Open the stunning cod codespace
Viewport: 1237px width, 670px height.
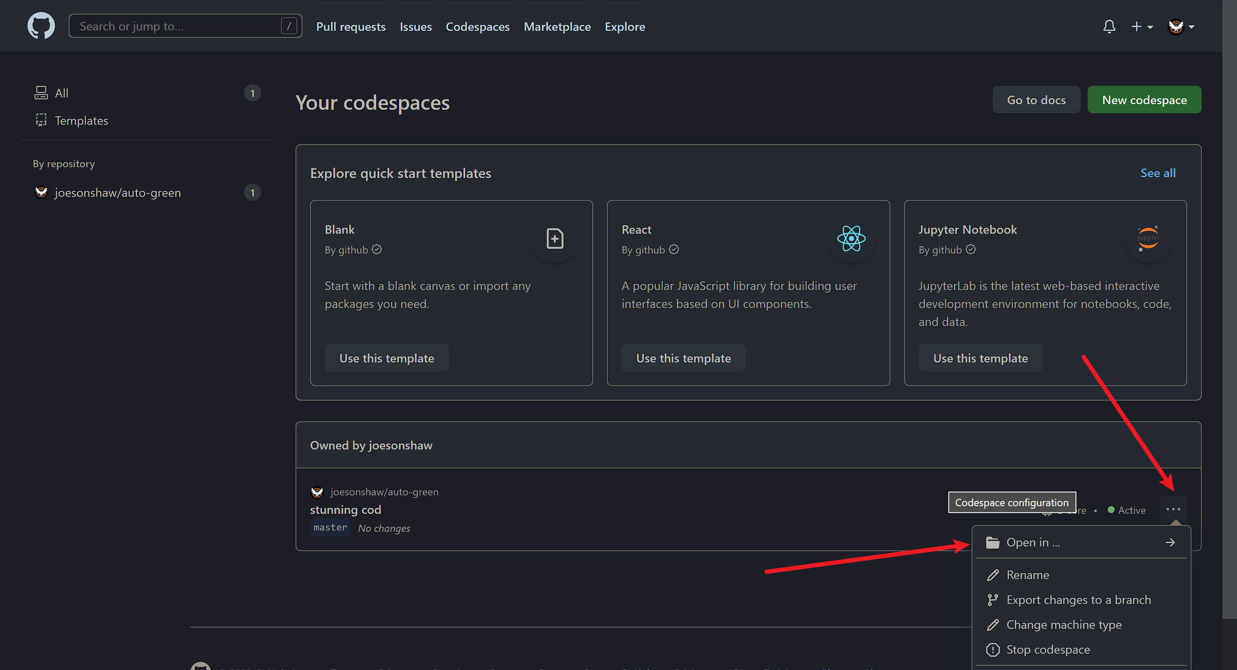click(x=345, y=509)
